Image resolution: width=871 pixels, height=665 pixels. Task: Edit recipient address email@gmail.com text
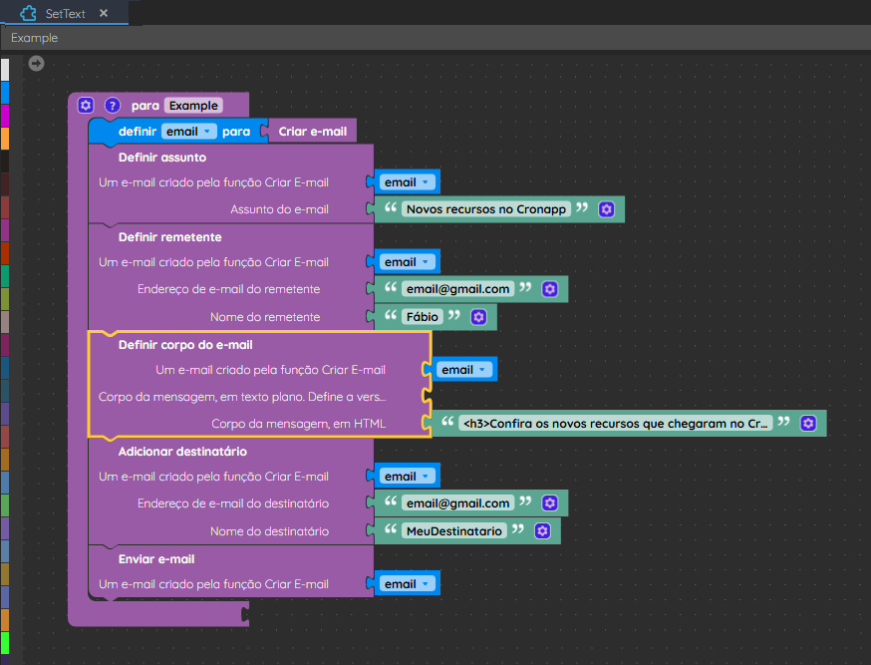coord(457,503)
